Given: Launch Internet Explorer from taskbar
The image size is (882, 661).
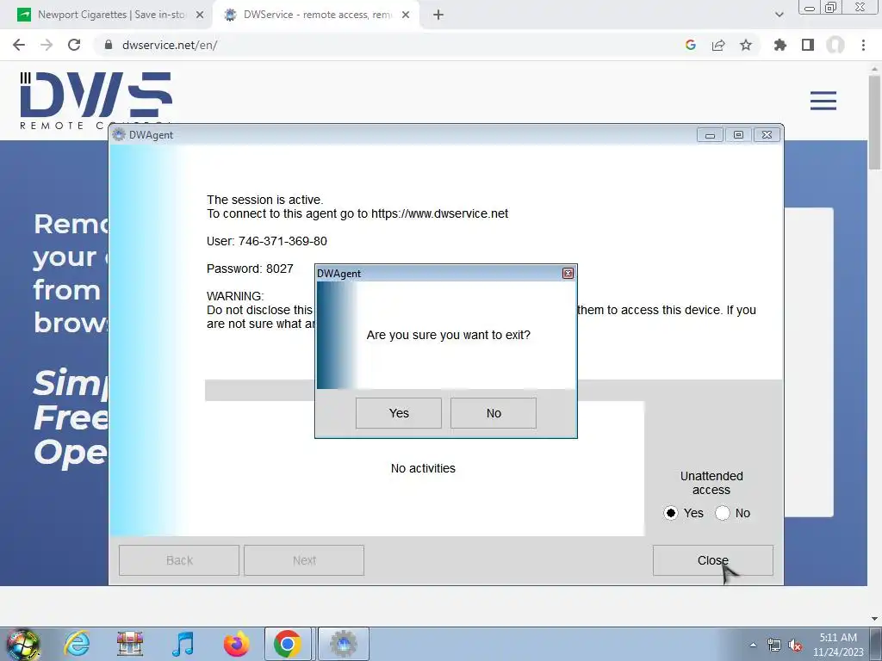Looking at the screenshot, I should tap(77, 644).
